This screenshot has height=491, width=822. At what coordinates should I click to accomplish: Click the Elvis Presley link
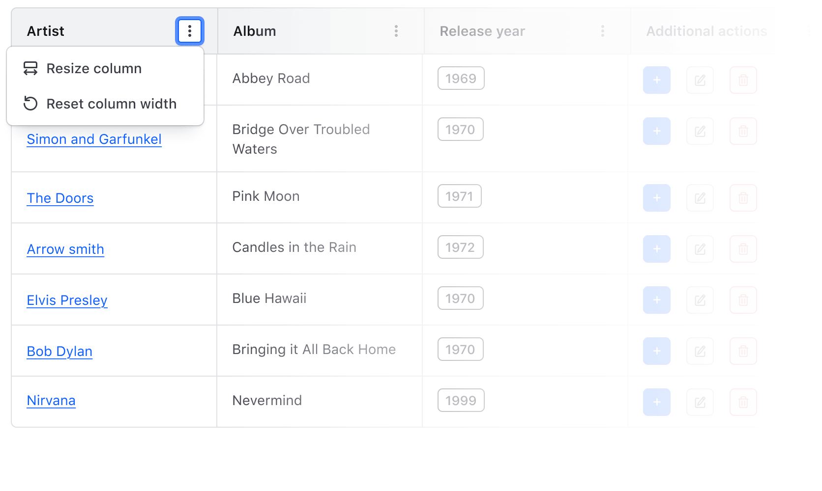[67, 300]
